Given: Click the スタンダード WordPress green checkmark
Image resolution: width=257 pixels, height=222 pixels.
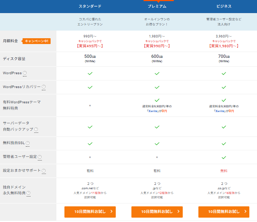Looking at the screenshot, I should pyautogui.click(x=90, y=73).
